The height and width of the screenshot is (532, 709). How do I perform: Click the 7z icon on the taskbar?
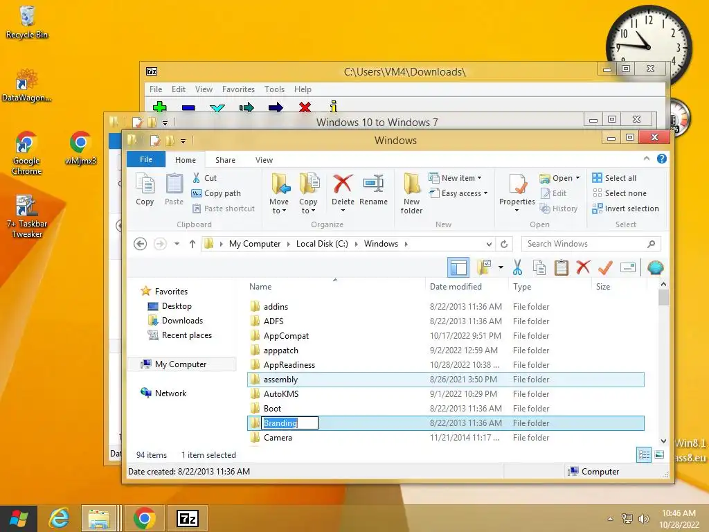coord(188,518)
